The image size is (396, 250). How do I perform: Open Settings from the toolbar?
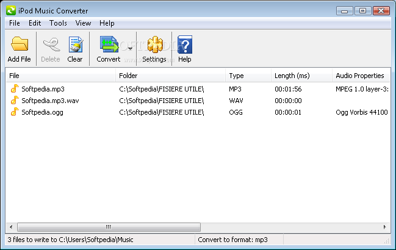pos(155,45)
